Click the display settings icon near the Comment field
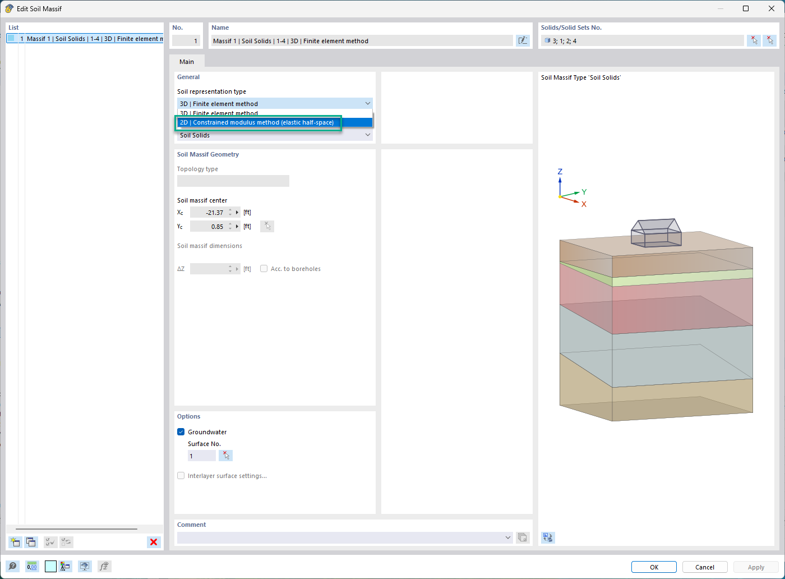The width and height of the screenshot is (785, 579). 522,537
